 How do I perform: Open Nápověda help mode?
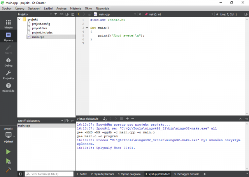[9, 87]
